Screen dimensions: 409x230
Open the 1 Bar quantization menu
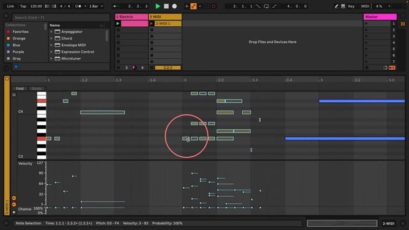click(x=96, y=6)
